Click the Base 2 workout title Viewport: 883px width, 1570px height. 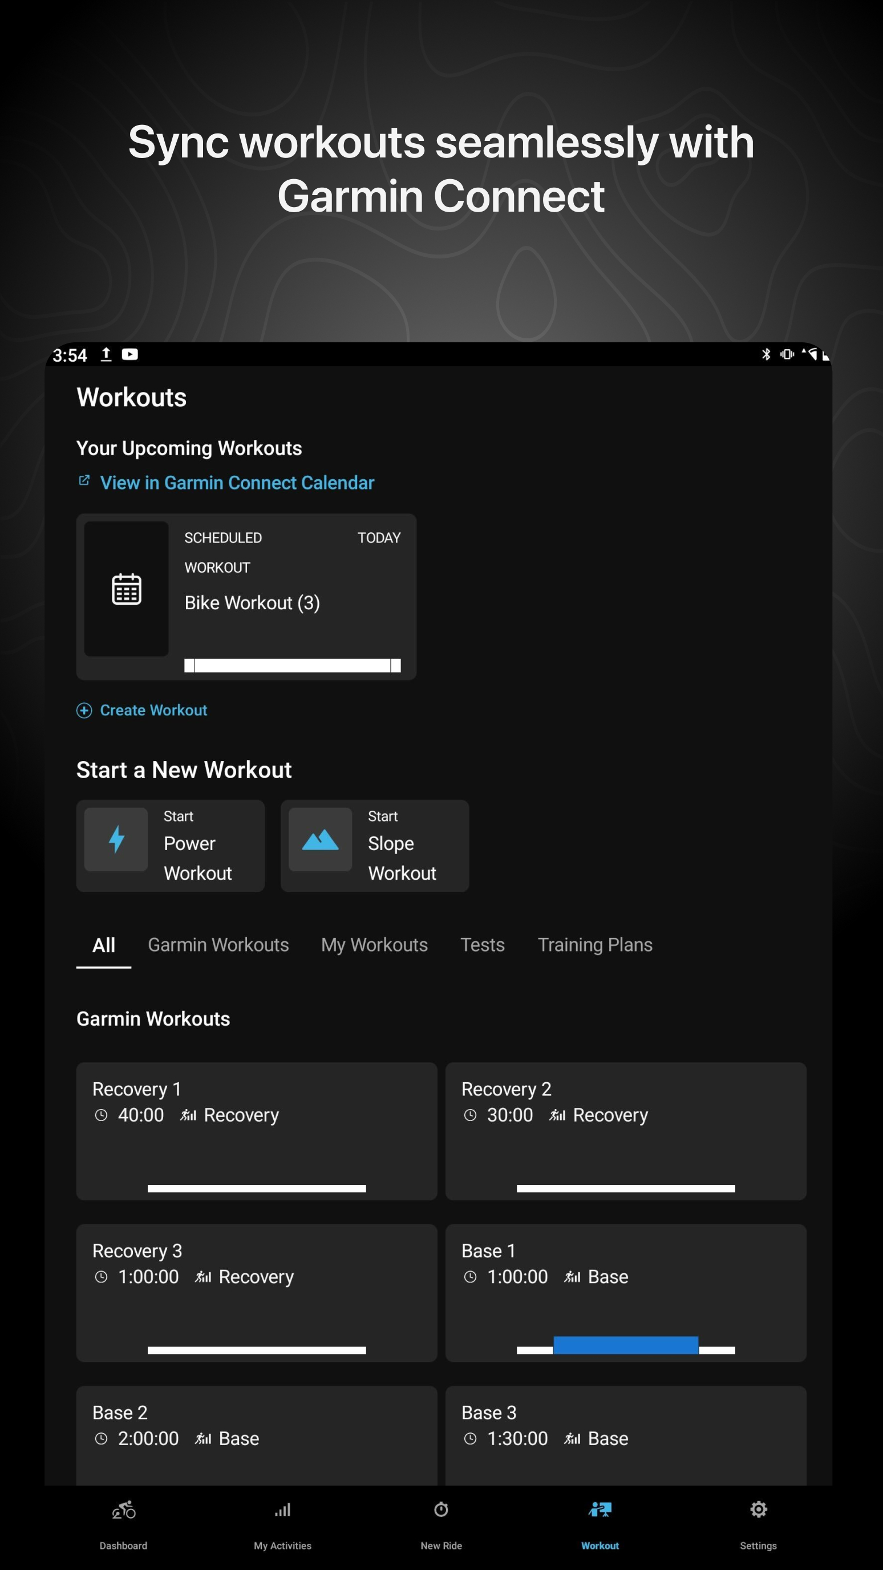(120, 1413)
